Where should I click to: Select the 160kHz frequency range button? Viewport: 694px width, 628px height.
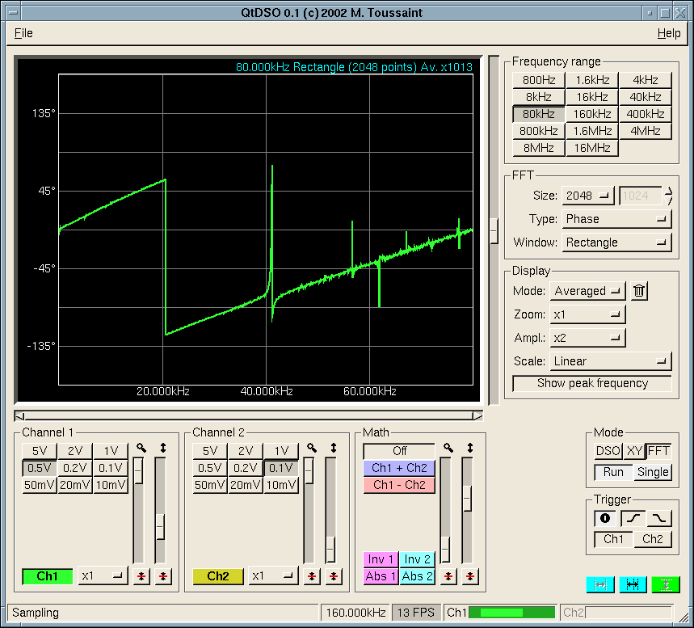point(591,114)
